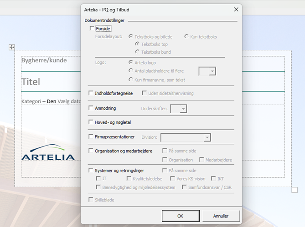The width and height of the screenshot is (305, 227).
Task: Select Tekstboks bund radio button
Action: coord(137,51)
